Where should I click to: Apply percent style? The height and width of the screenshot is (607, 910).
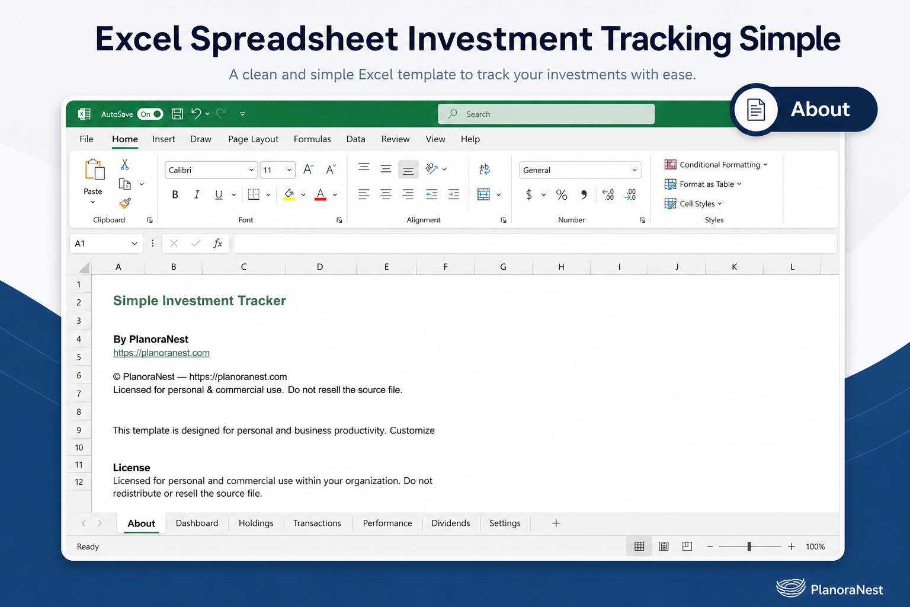pos(562,194)
